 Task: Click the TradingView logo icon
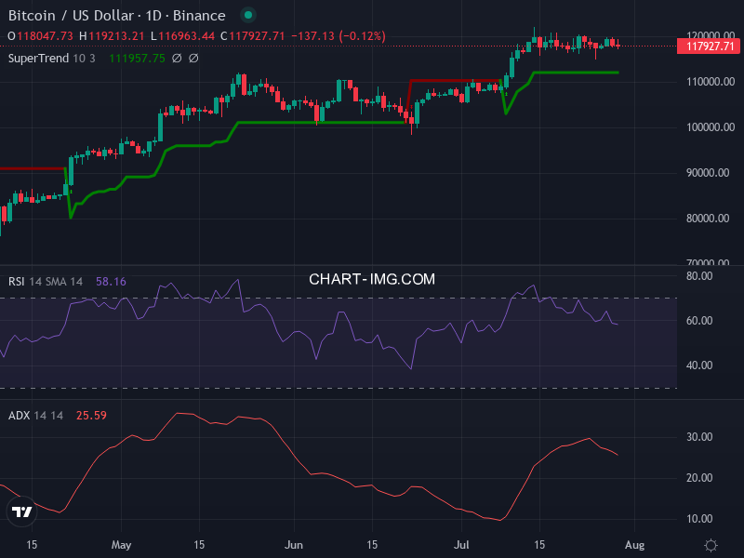click(x=21, y=511)
